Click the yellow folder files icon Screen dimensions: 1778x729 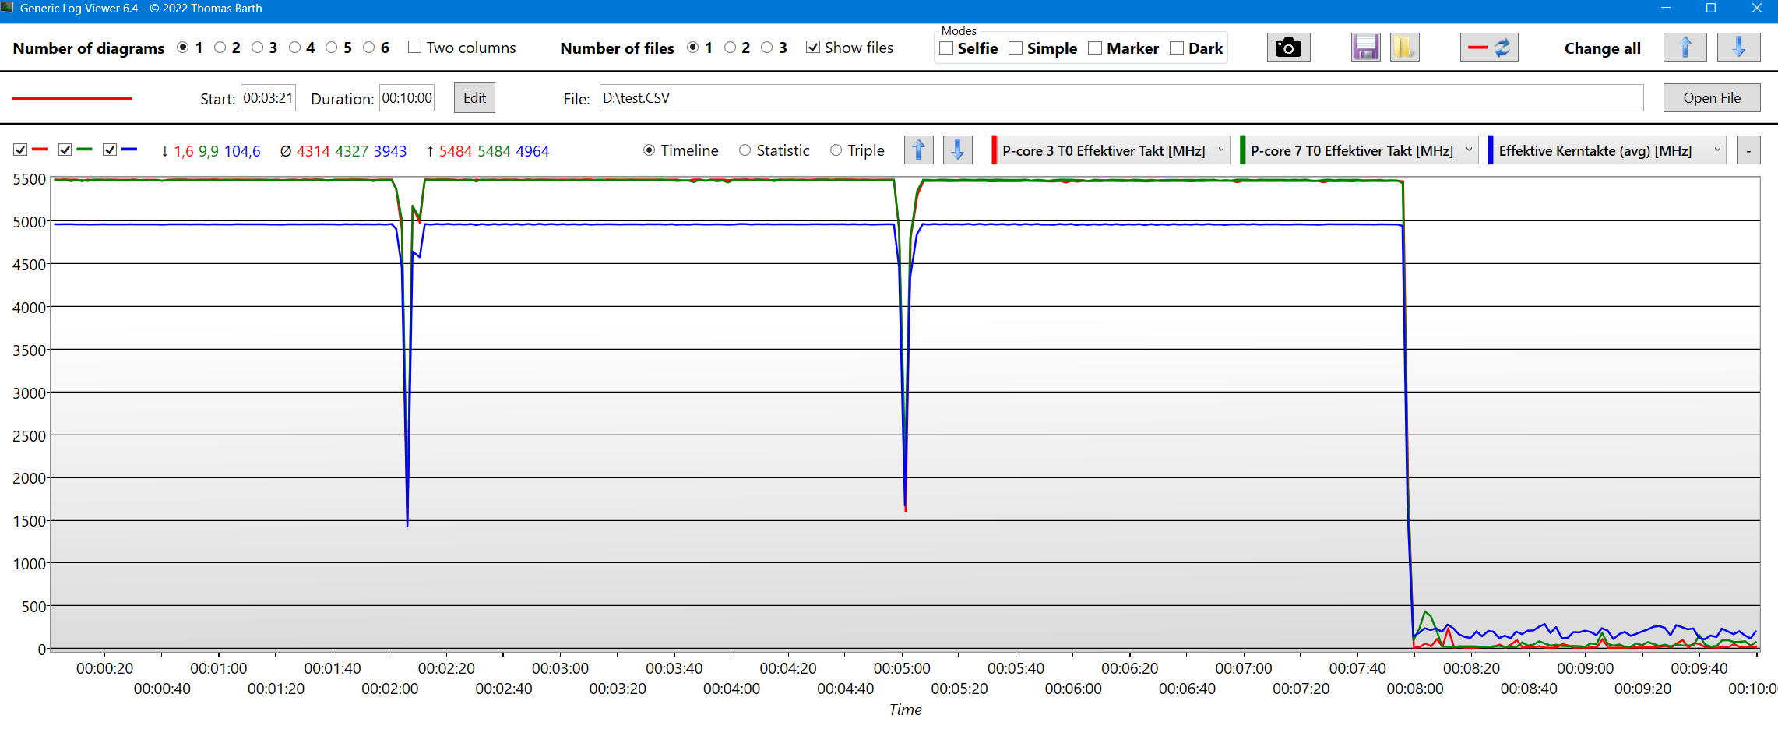1404,48
